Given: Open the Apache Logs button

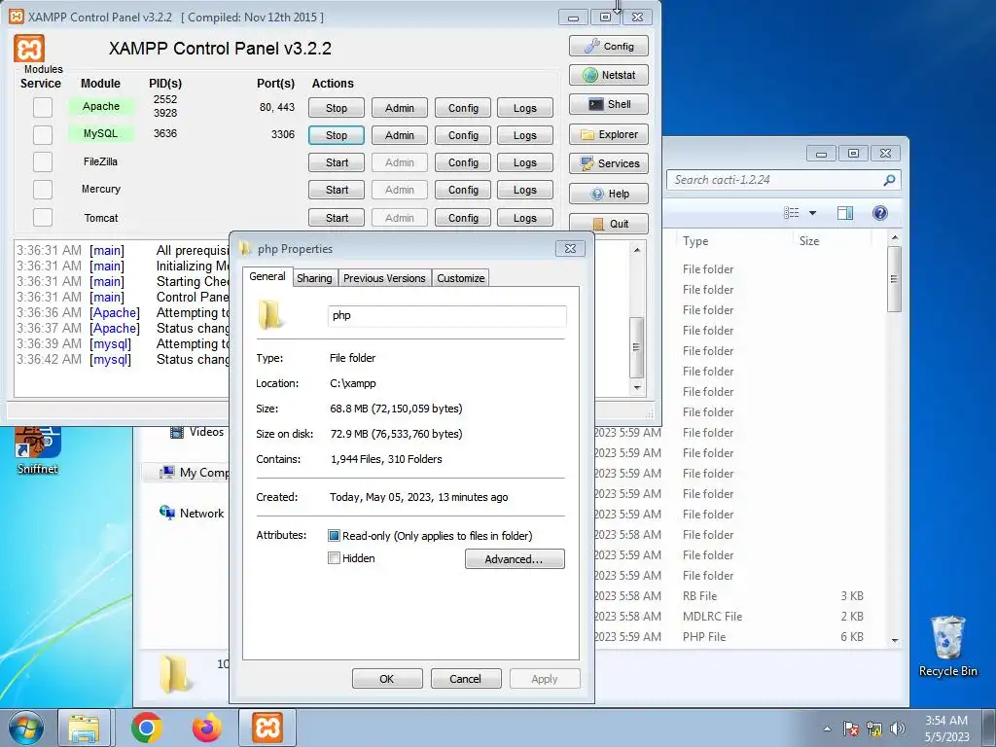Looking at the screenshot, I should [x=524, y=108].
